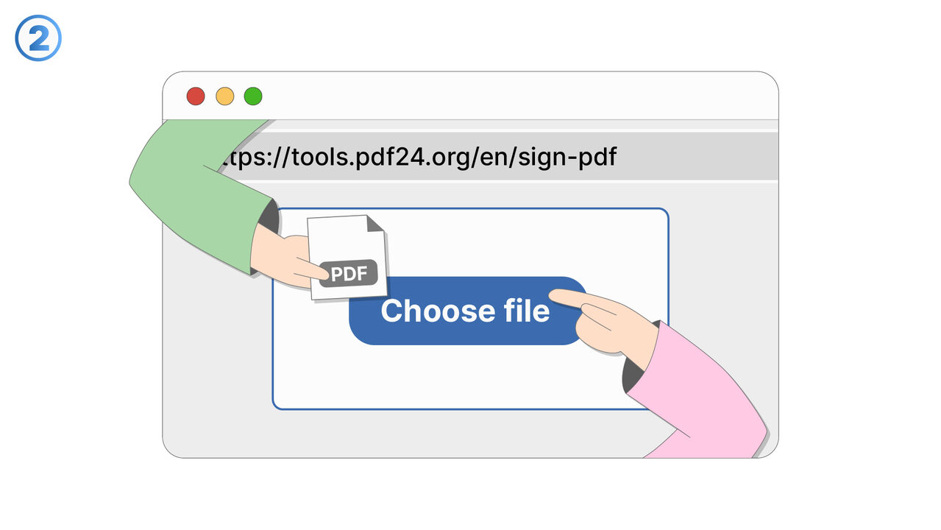The image size is (941, 530).
Task: Click the "sign-pdf" part of the URL
Action: pos(567,157)
